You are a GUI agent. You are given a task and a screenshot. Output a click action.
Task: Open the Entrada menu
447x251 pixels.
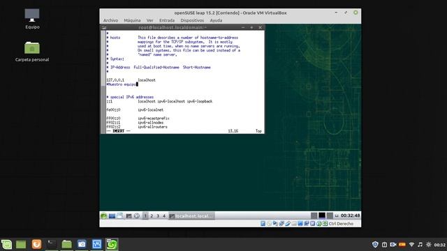pyautogui.click(x=167, y=20)
